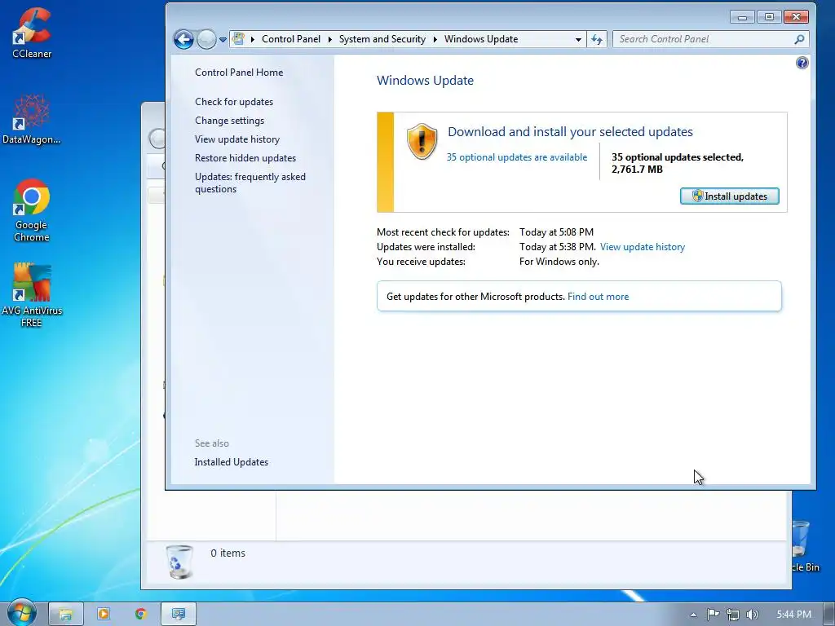The image size is (835, 626).
Task: Open Chrome from the taskbar
Action: click(140, 615)
